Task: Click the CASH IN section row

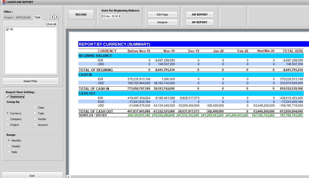Action: (x=191, y=75)
